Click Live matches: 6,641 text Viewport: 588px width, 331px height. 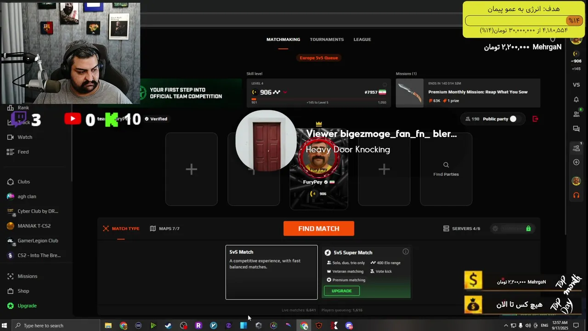[299, 310]
